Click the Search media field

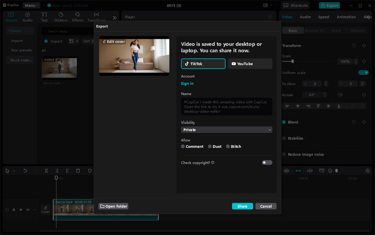pos(68,31)
